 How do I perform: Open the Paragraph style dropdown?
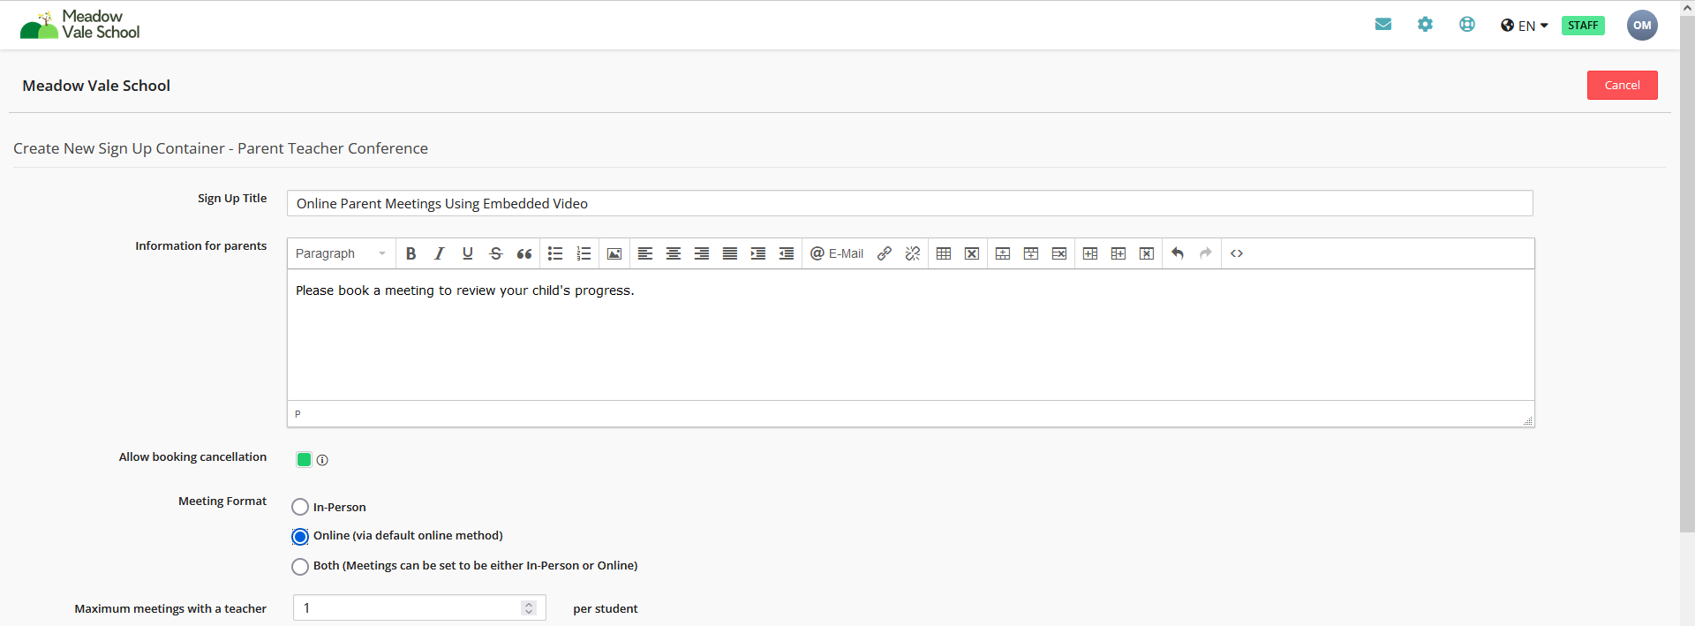point(341,253)
